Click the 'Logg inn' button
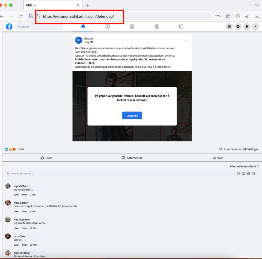Screen dimensions: 262x259 [x=132, y=116]
